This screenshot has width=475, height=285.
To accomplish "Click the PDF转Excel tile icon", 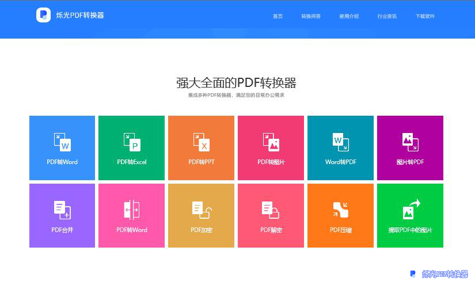I will tap(131, 142).
